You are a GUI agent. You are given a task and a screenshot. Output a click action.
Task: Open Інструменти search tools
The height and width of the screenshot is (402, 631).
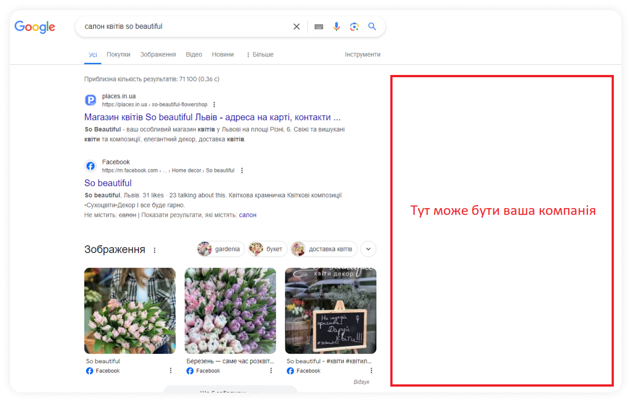pos(363,54)
